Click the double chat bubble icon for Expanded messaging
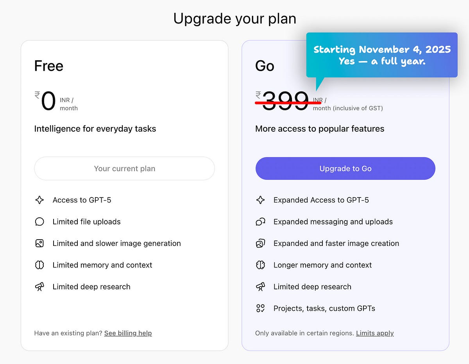Viewport: 469px width, 364px height. (x=260, y=222)
